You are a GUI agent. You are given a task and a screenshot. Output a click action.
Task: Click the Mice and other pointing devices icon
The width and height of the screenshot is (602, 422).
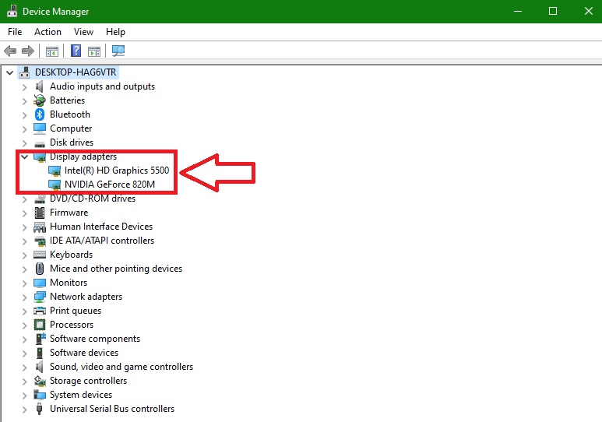pyautogui.click(x=40, y=269)
